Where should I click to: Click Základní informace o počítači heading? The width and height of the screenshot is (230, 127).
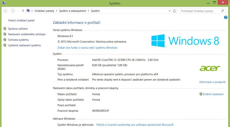coord(76,23)
